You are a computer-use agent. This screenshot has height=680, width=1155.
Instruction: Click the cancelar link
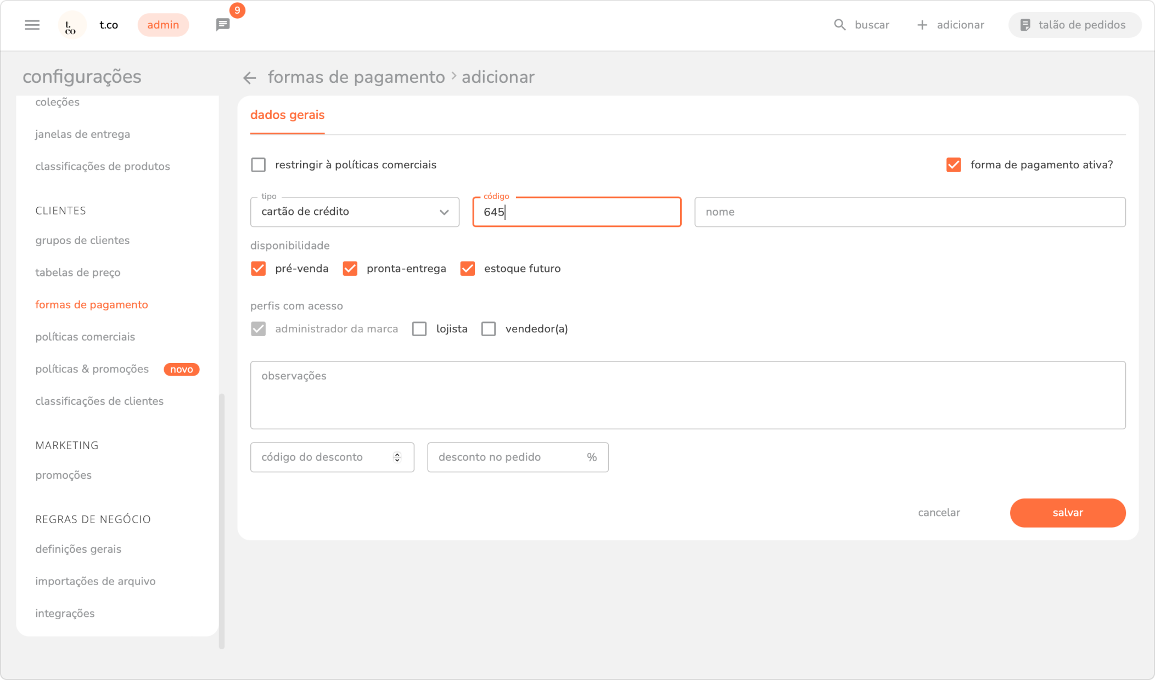(x=939, y=513)
